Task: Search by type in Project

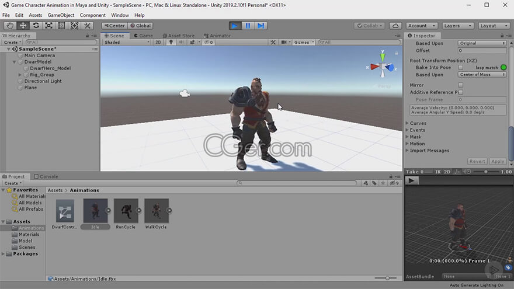Action: tap(366, 183)
